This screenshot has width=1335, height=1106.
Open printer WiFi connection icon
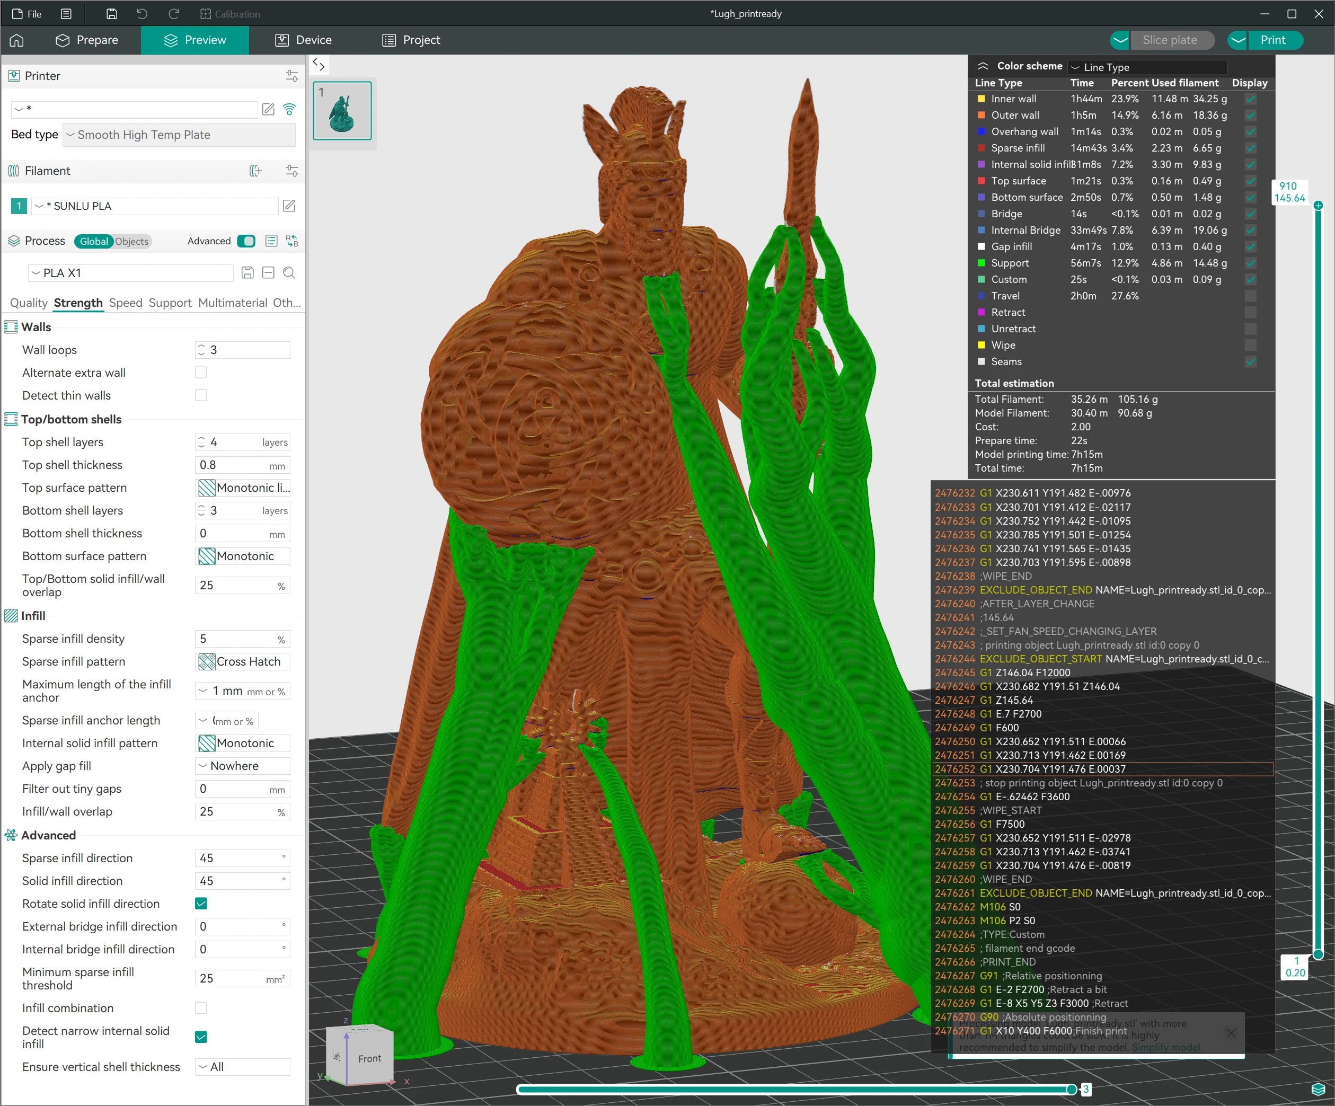click(x=289, y=109)
